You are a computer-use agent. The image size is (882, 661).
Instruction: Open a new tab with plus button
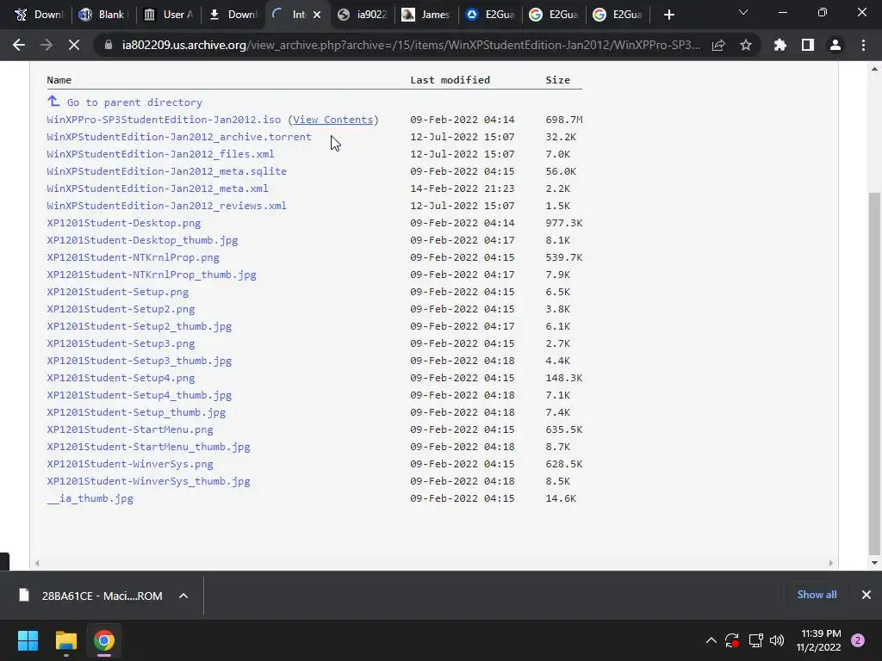668,15
